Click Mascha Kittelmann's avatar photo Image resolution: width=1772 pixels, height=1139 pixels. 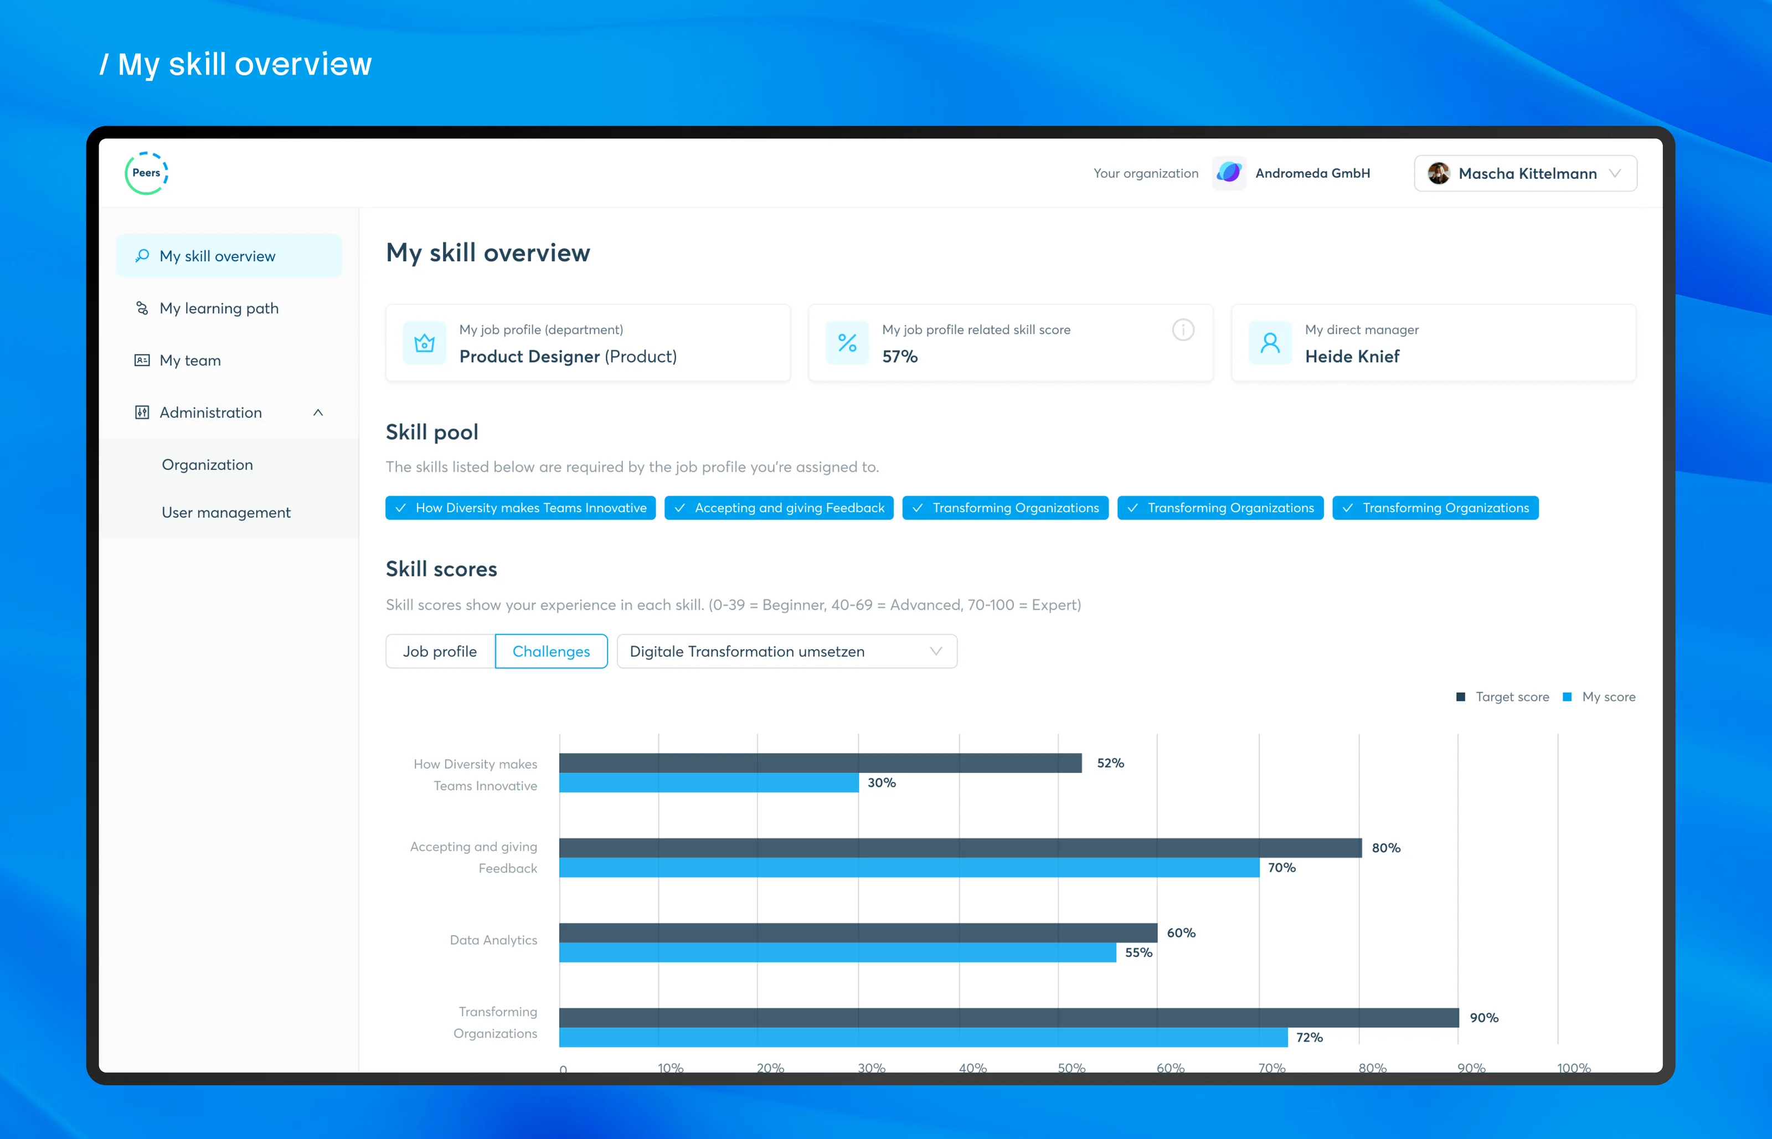click(1438, 173)
